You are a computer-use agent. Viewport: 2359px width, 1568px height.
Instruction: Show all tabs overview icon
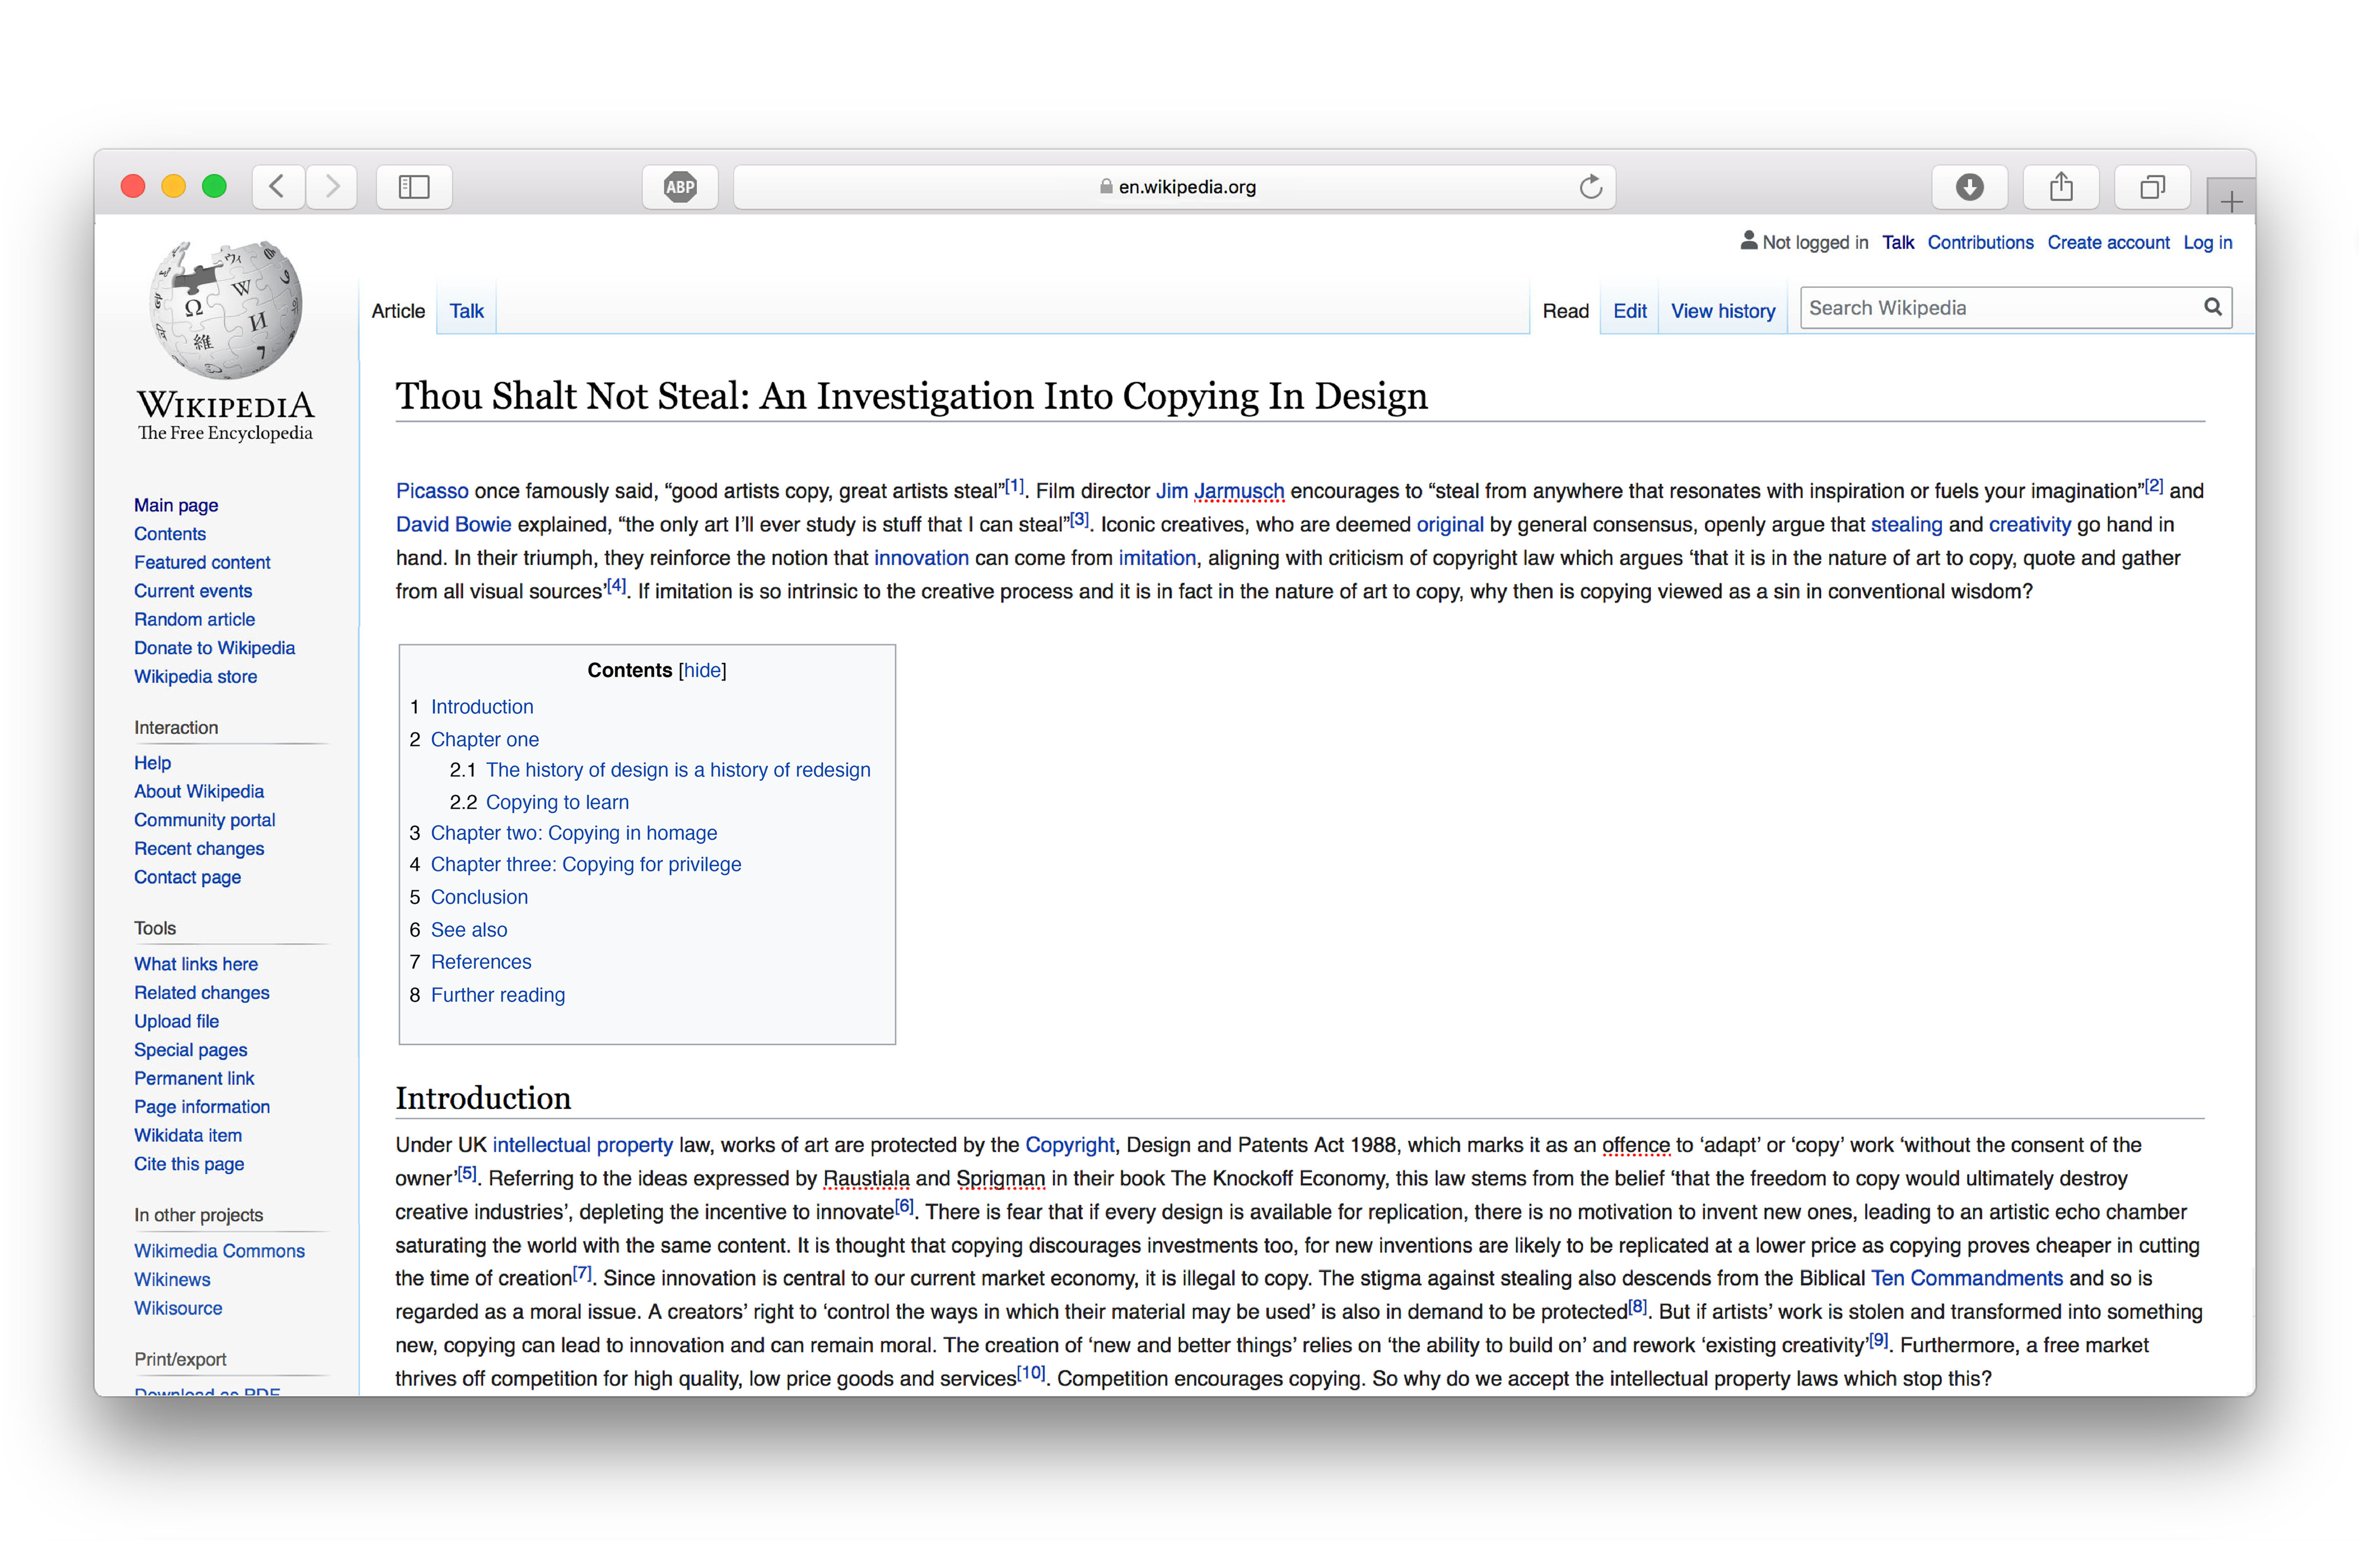(2152, 187)
